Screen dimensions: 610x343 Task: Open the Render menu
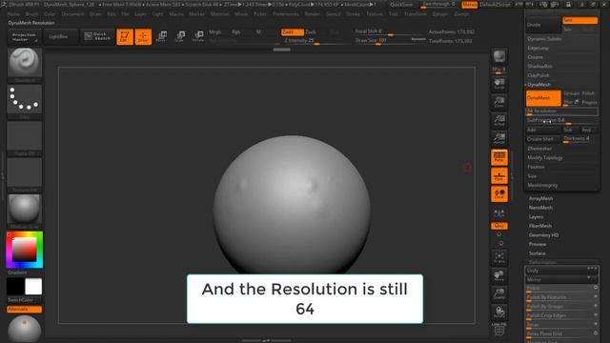coord(313,14)
